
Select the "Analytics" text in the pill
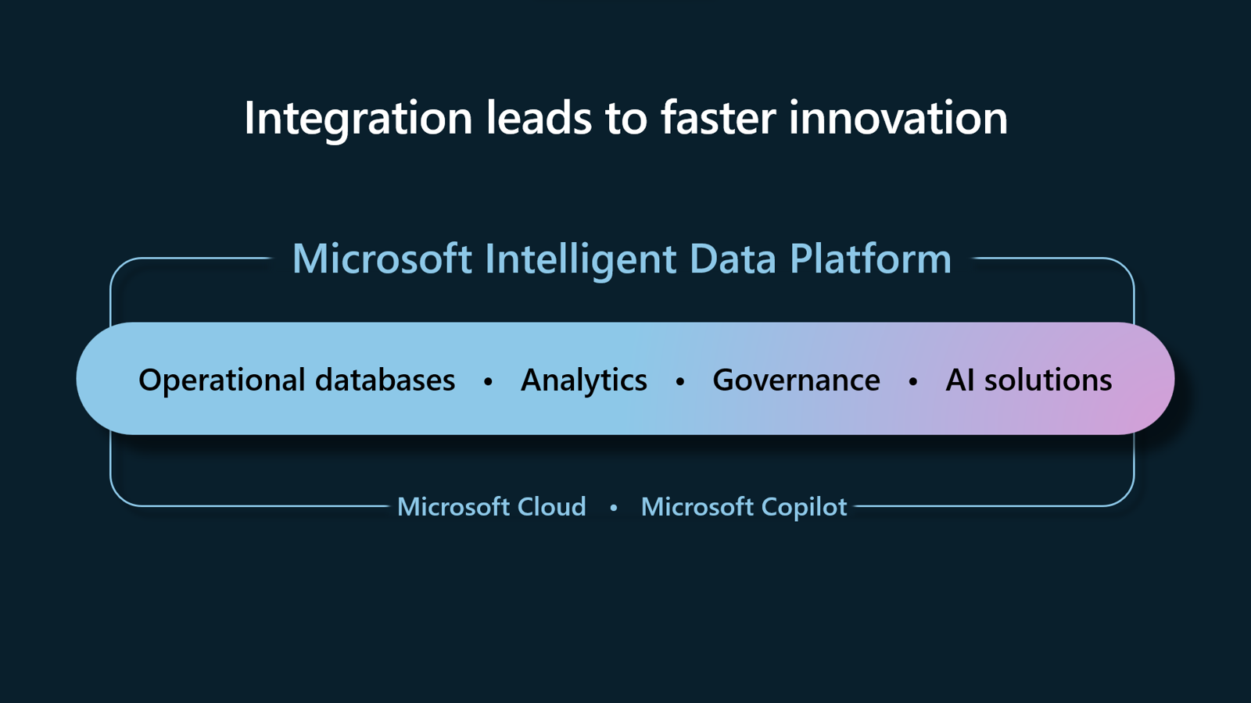tap(584, 380)
